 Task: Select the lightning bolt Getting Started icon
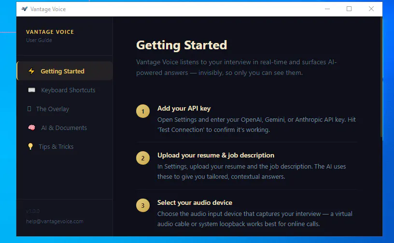31,71
